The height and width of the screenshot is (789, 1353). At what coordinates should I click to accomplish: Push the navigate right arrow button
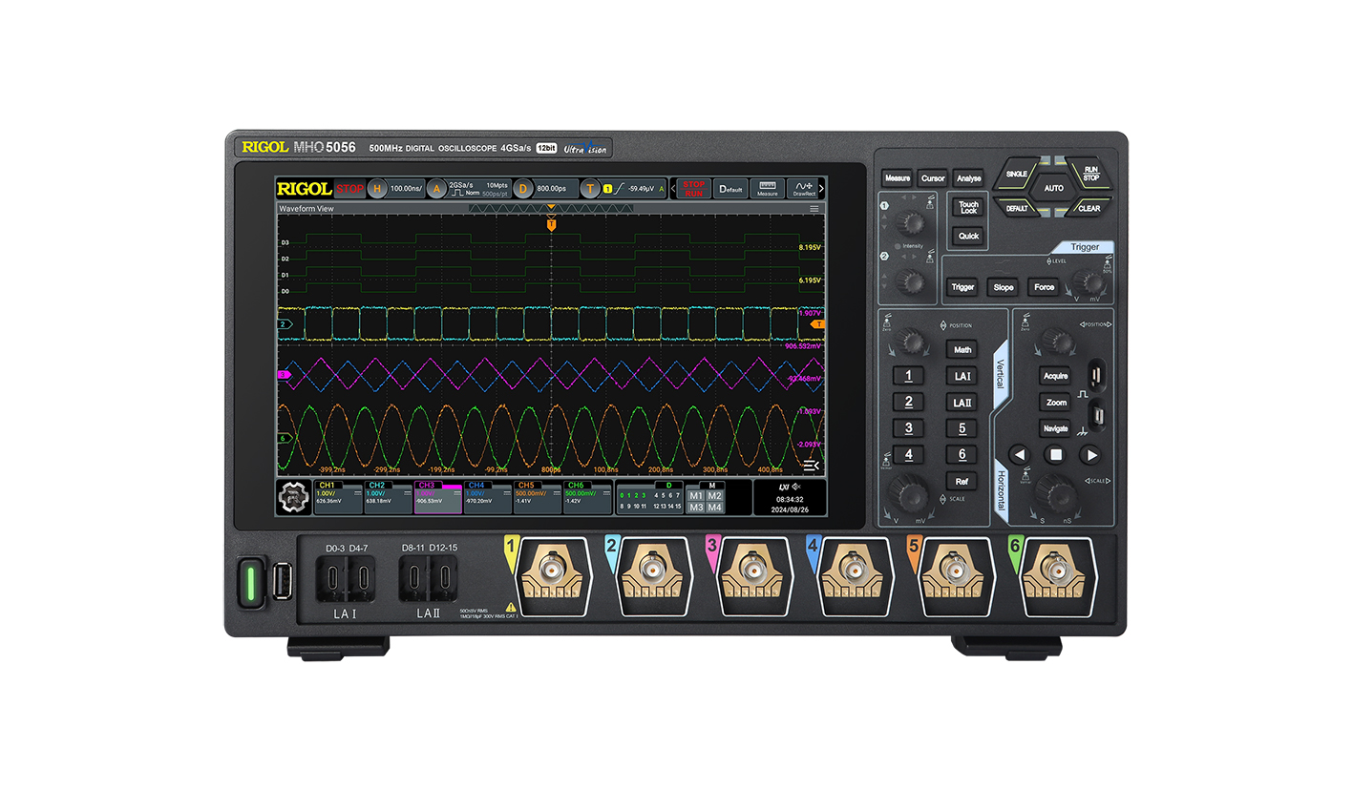[x=1090, y=455]
